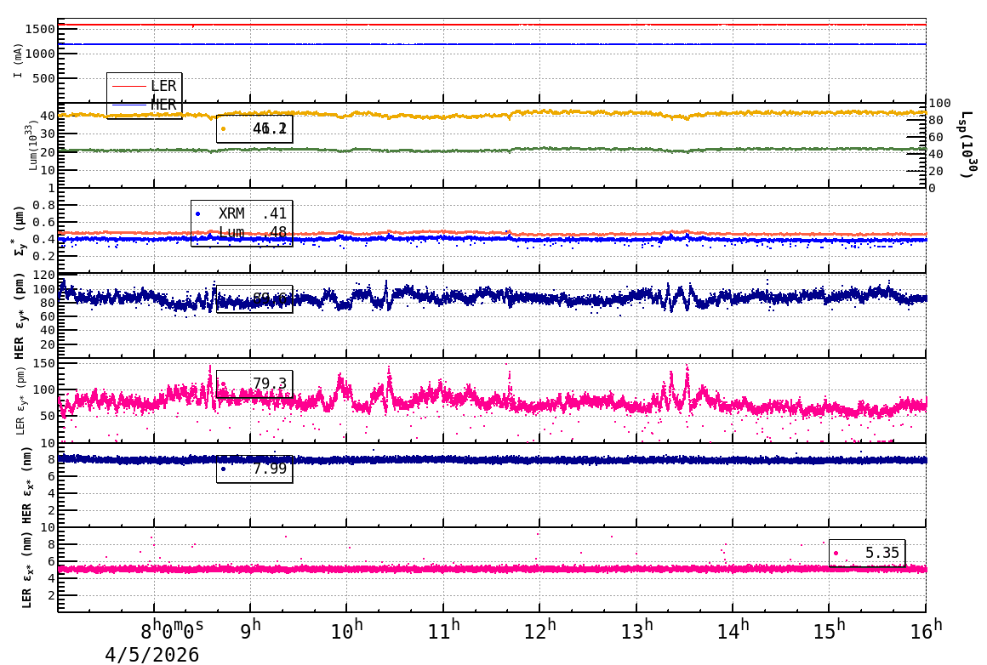The height and width of the screenshot is (665, 987).
Task: Click the 11h time axis label
Action: pos(444,628)
